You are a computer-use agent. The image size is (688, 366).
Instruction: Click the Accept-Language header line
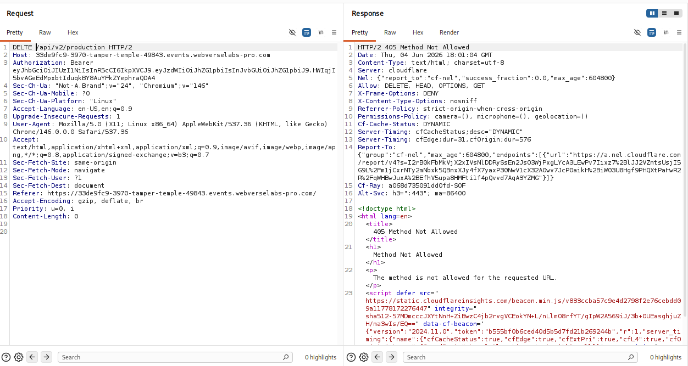[73, 109]
